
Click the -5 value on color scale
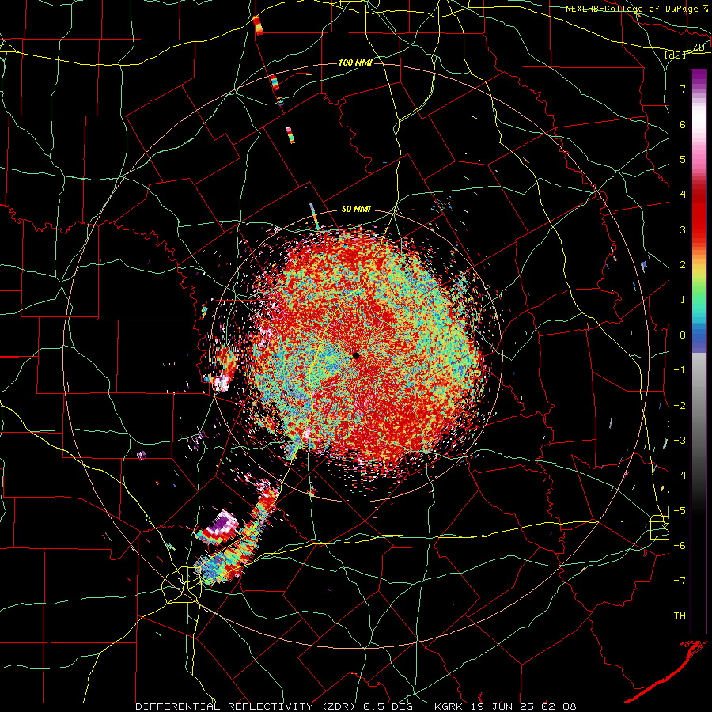pyautogui.click(x=680, y=511)
